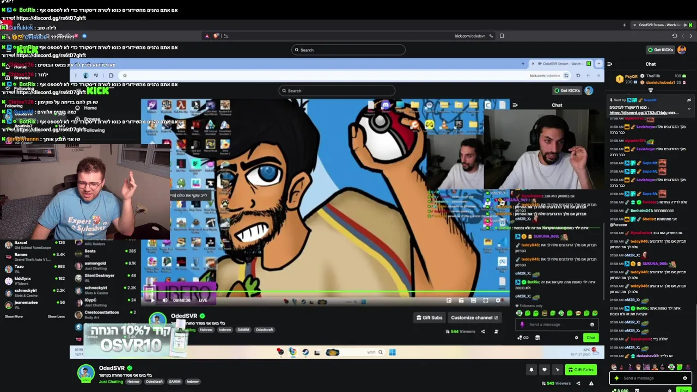Close the outer OdedSVR Stream tab
697x392 pixels.
pyautogui.click(x=634, y=25)
